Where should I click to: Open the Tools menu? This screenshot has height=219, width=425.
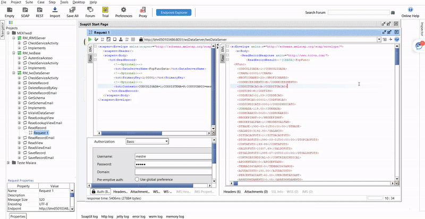tap(64, 2)
